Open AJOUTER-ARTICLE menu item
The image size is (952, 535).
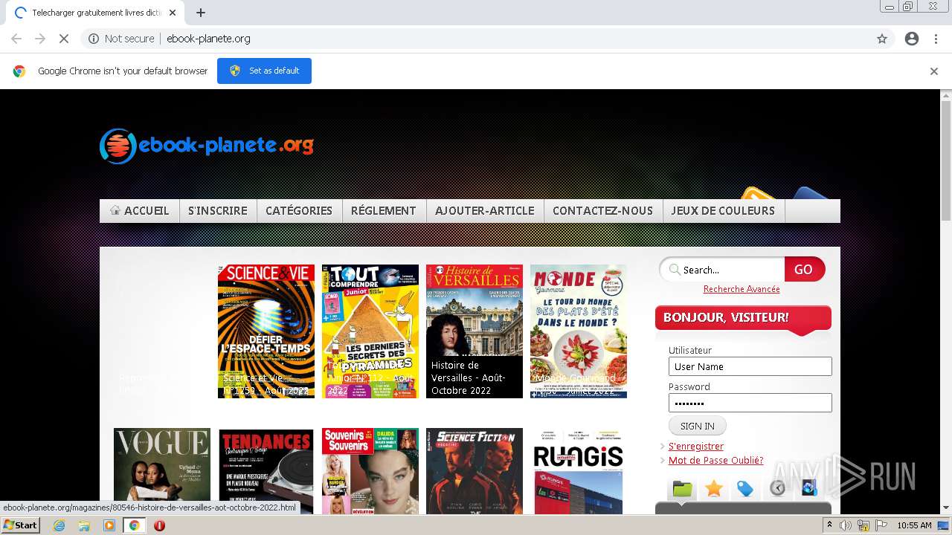485,211
